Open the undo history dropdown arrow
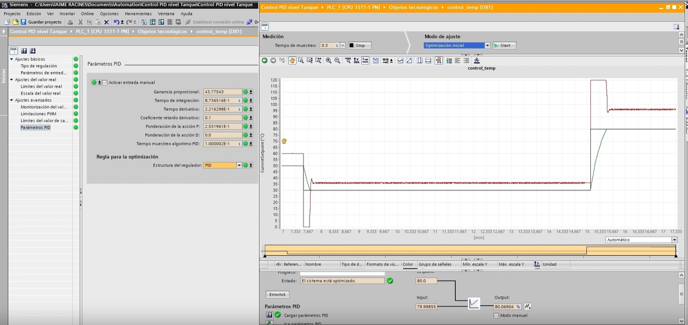688x325 pixels. [x=122, y=22]
